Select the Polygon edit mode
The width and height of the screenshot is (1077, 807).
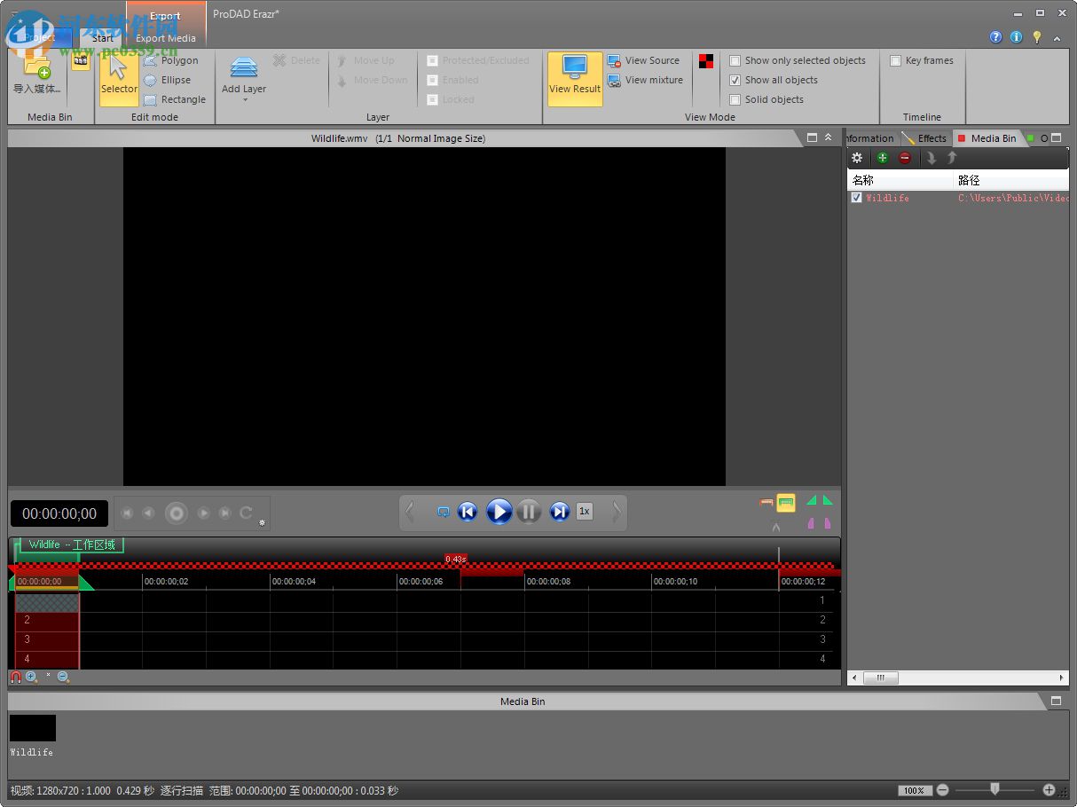[x=171, y=60]
